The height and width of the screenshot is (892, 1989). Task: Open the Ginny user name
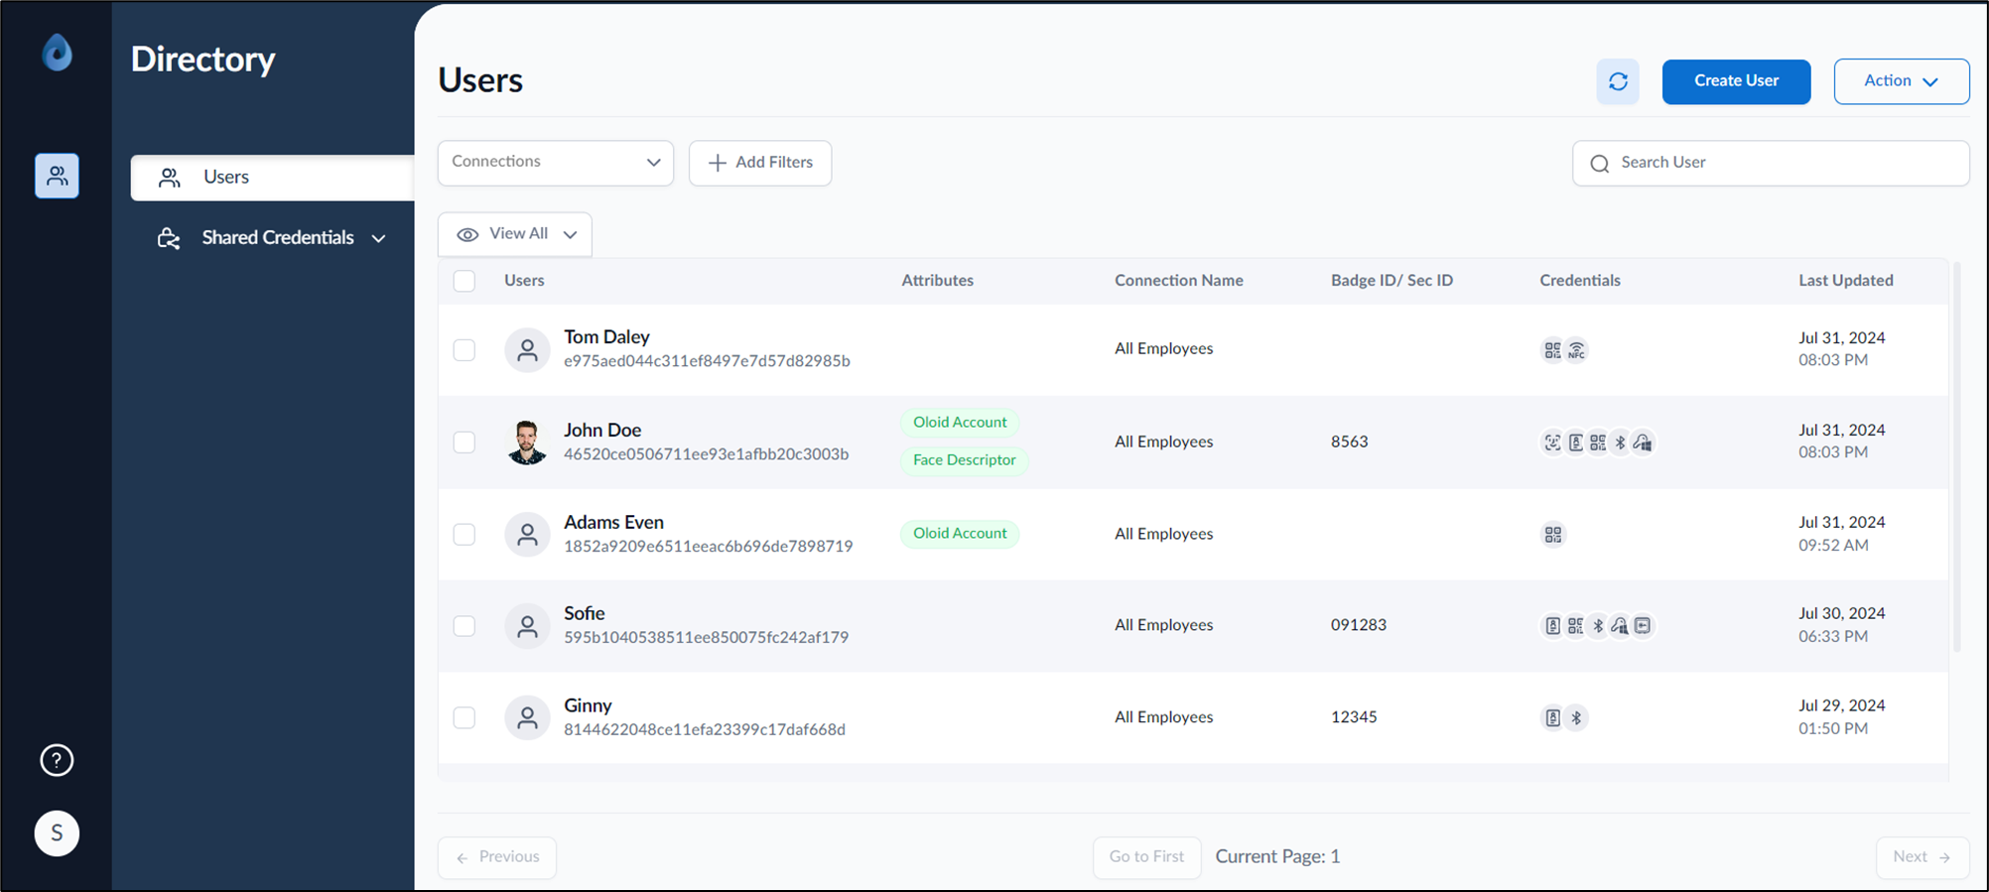coord(588,706)
